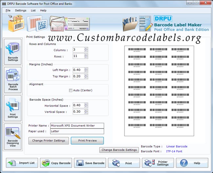213x173 pixels.
Task: Open Help from the question mark button
Action: 192,163
